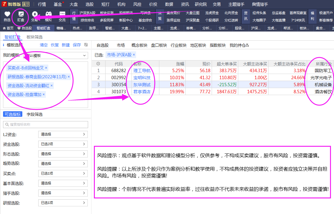Select the 指数板块 category tab
Image resolution: width=334 pixels, height=214 pixels.
(x=218, y=45)
